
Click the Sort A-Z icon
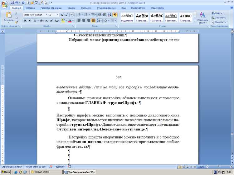(110, 15)
